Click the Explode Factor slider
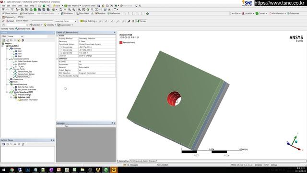 click(42, 21)
